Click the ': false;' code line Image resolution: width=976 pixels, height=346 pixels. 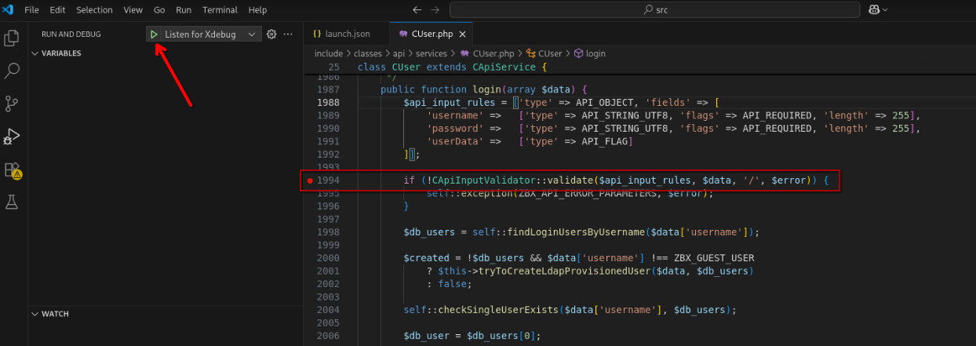click(450, 284)
